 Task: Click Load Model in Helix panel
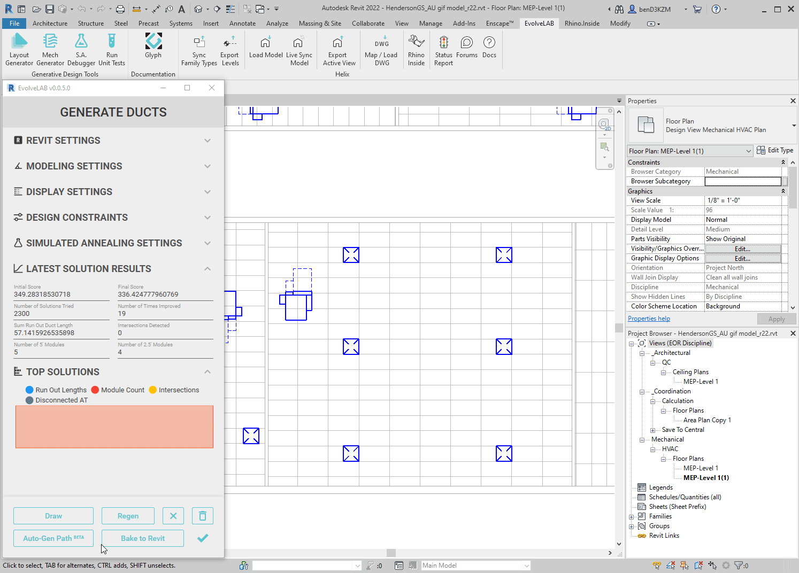pos(266,46)
